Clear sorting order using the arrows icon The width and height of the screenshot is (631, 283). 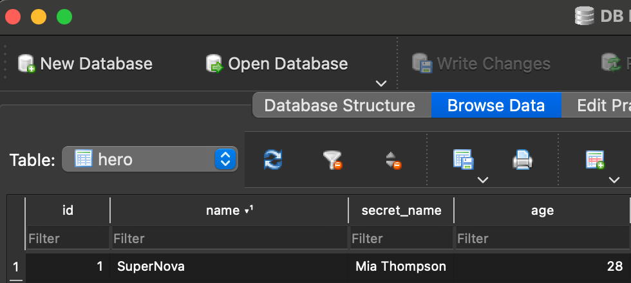tap(393, 160)
